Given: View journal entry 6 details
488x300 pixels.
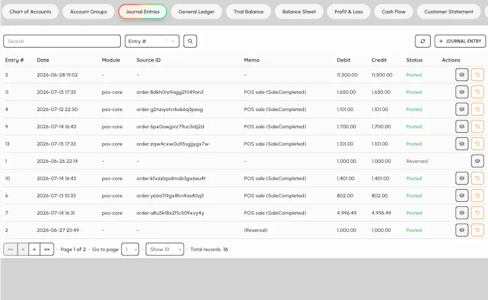Looking at the screenshot, I should click(x=462, y=196).
